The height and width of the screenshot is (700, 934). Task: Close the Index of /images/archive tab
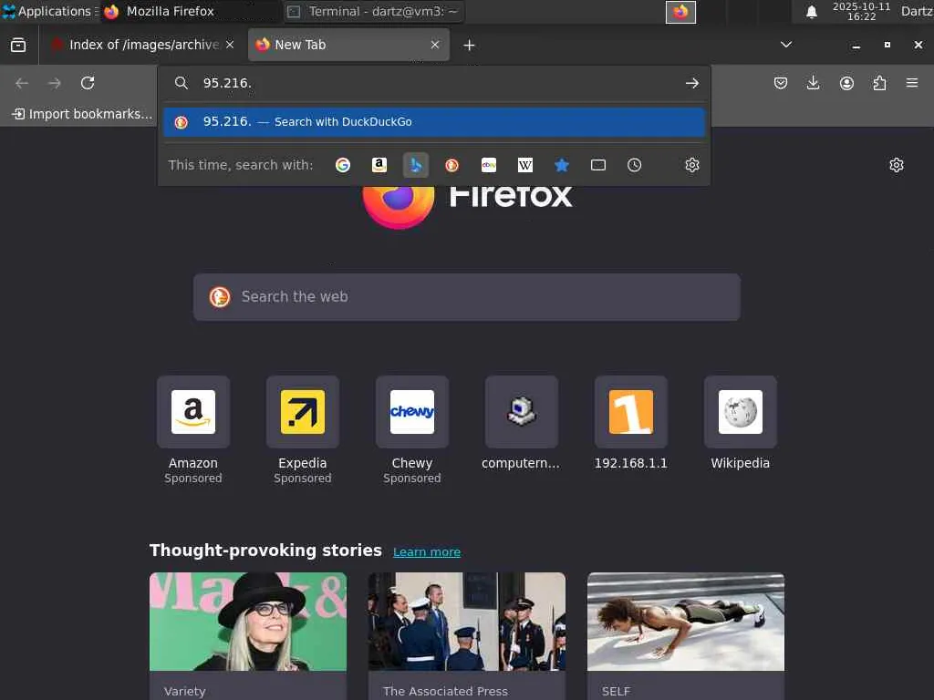point(230,45)
